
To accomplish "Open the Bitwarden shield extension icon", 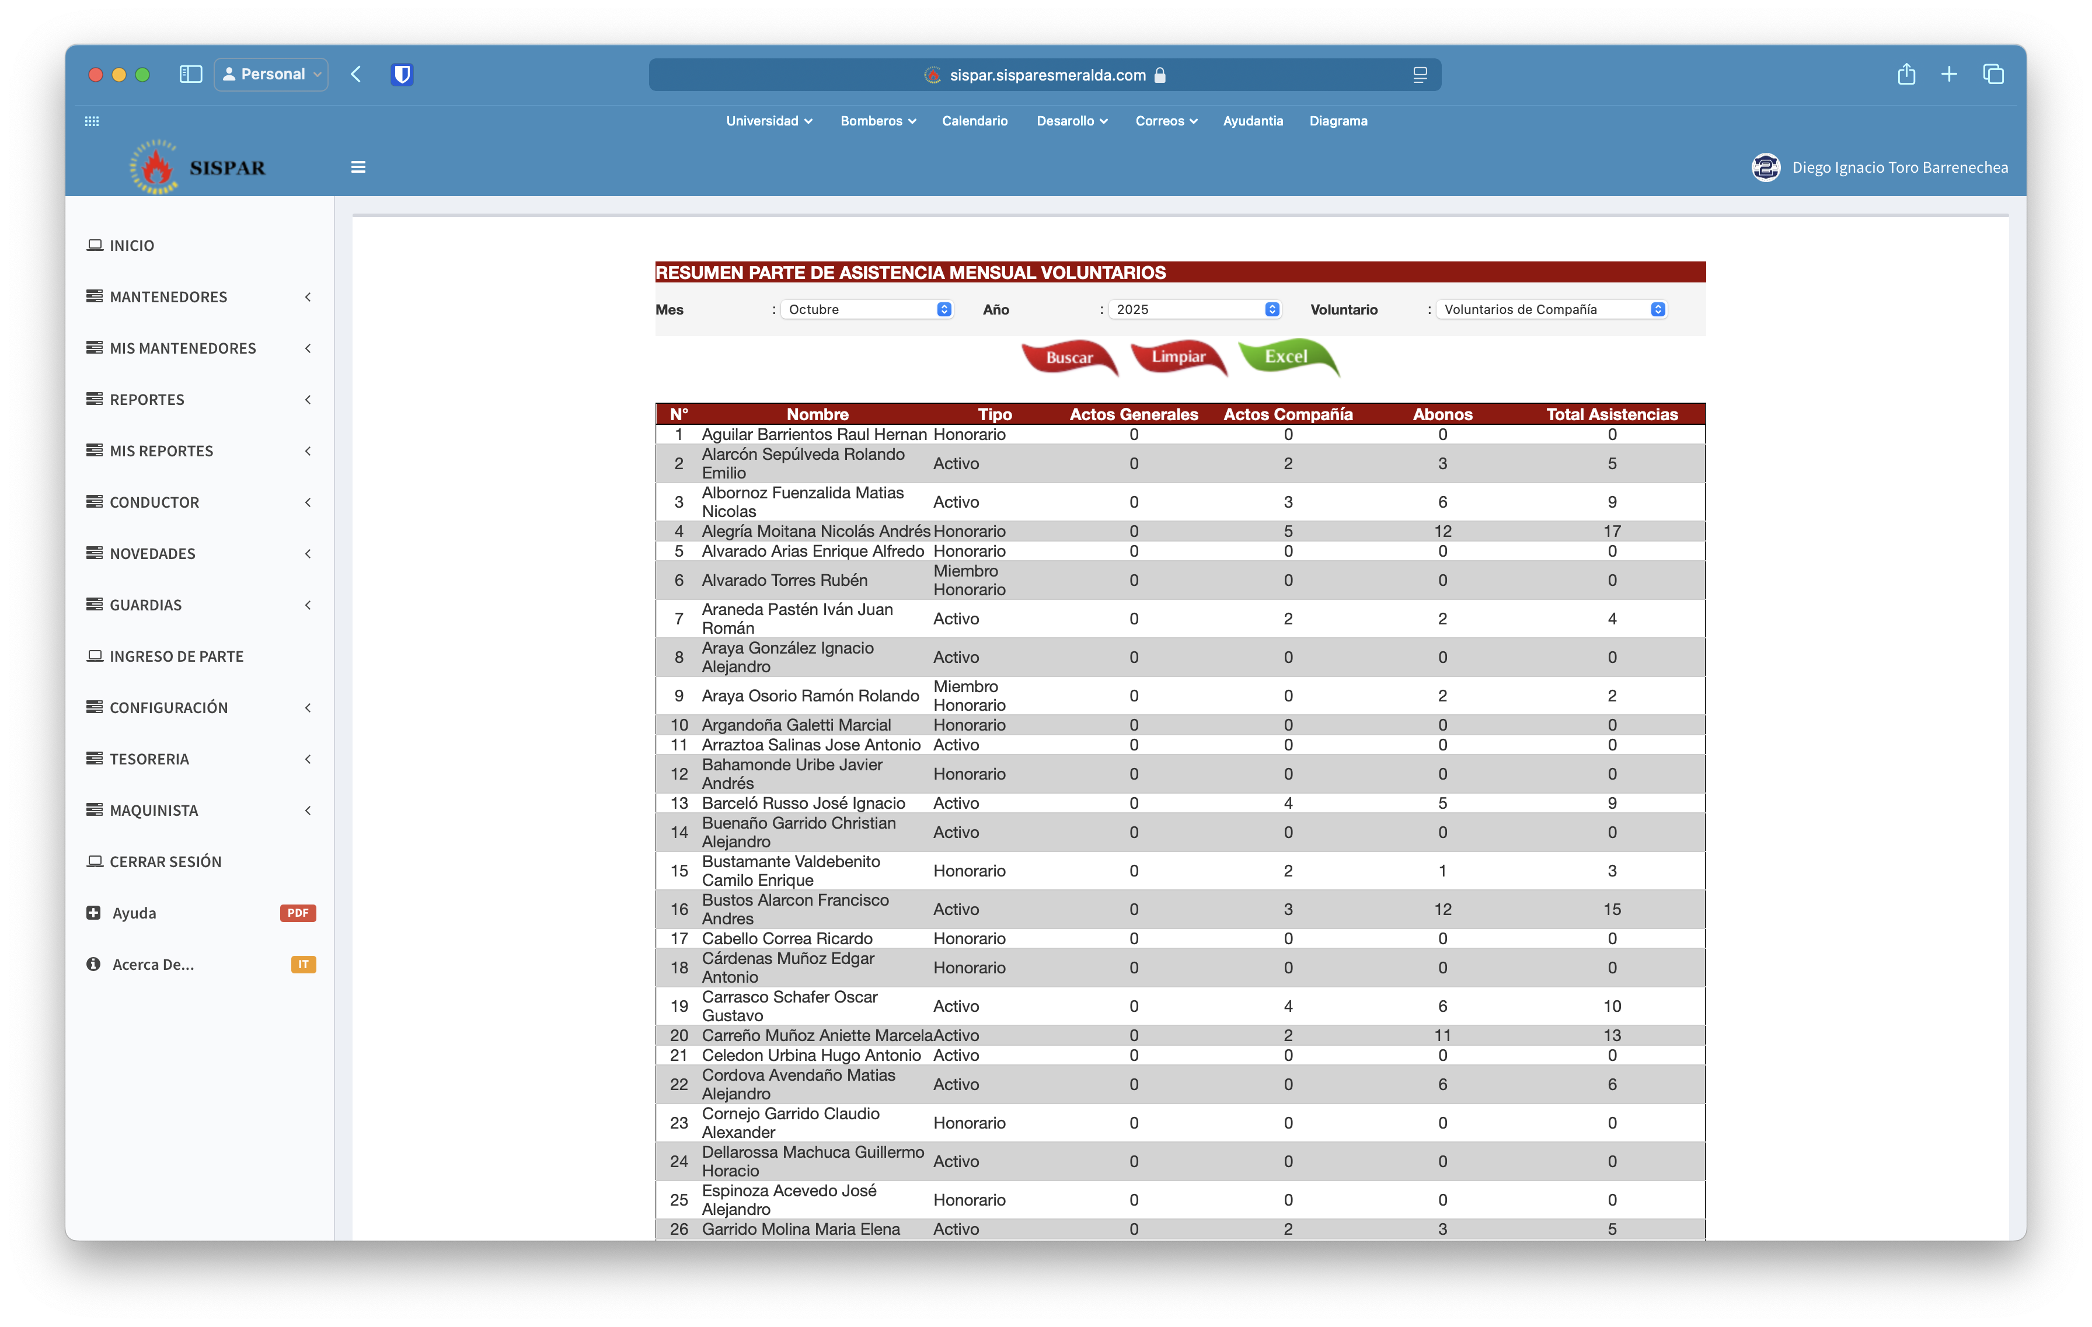I will coord(402,75).
